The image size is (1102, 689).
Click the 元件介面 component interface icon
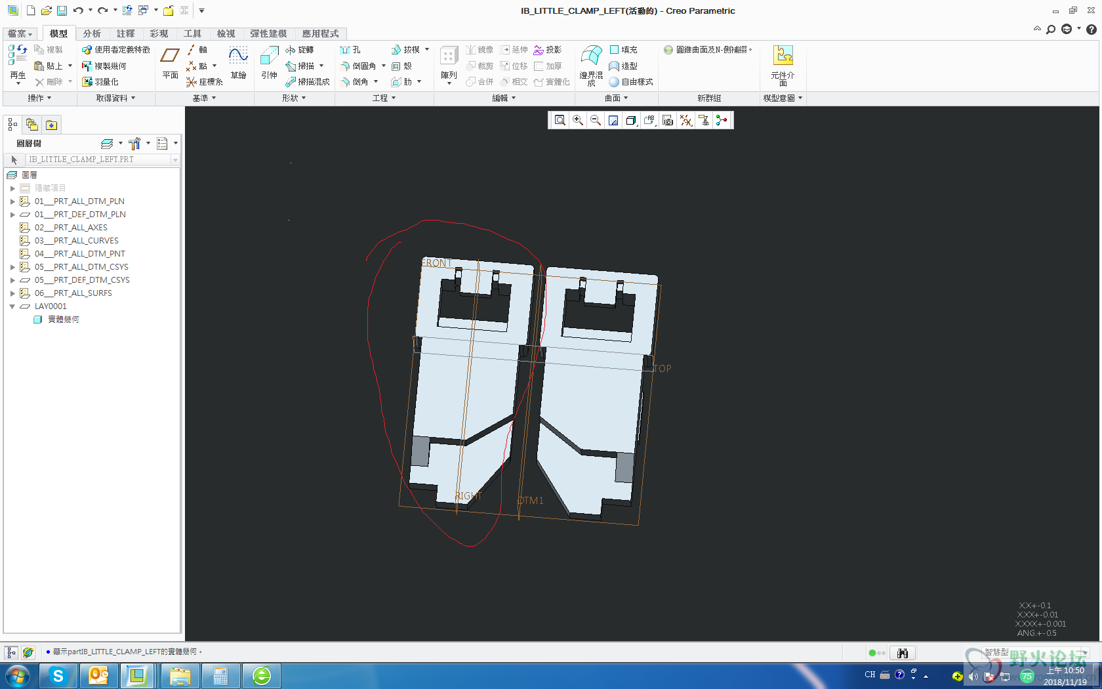click(783, 66)
